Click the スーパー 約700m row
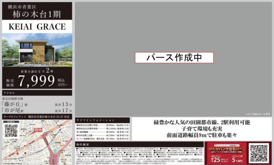The image size is (274, 165). 103,139
